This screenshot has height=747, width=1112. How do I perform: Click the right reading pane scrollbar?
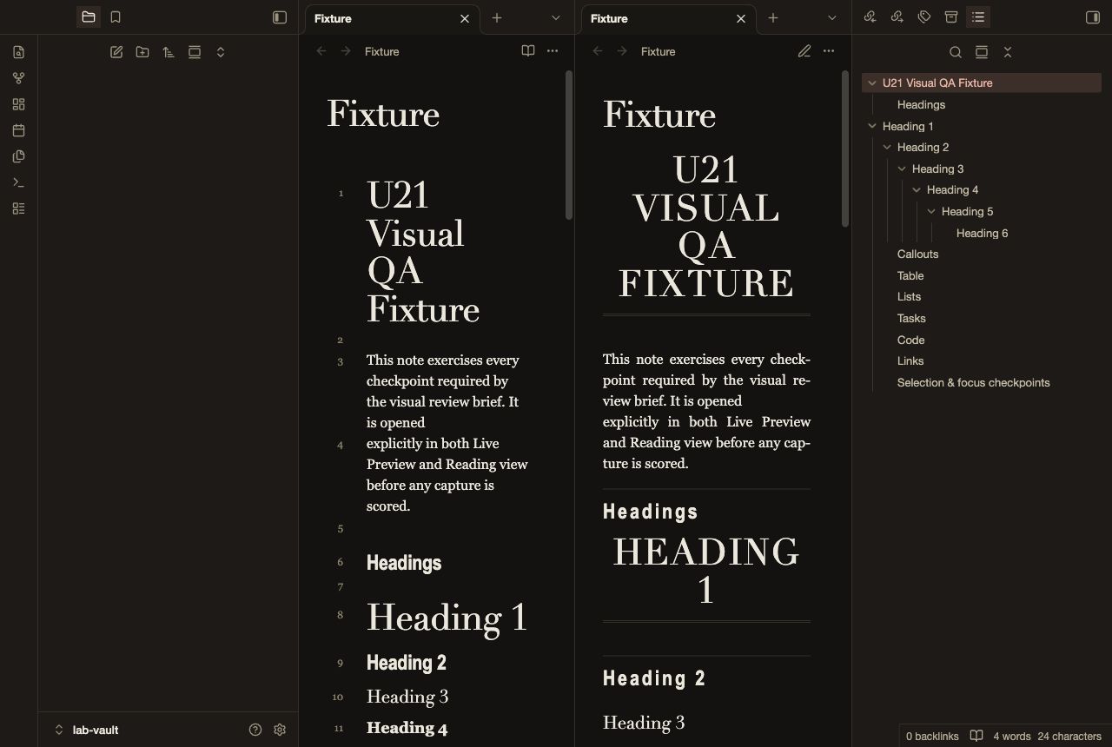tap(845, 149)
